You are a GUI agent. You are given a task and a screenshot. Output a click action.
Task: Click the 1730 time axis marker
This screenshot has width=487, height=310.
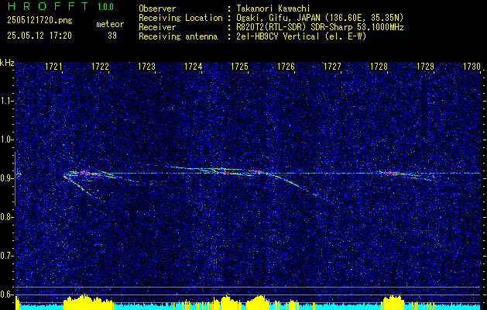tap(472, 67)
